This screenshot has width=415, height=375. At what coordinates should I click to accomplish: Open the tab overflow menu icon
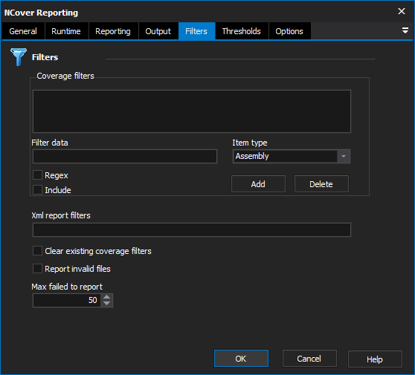405,30
